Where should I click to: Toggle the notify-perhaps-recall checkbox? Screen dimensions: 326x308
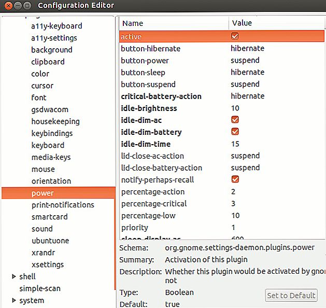tap(235, 179)
